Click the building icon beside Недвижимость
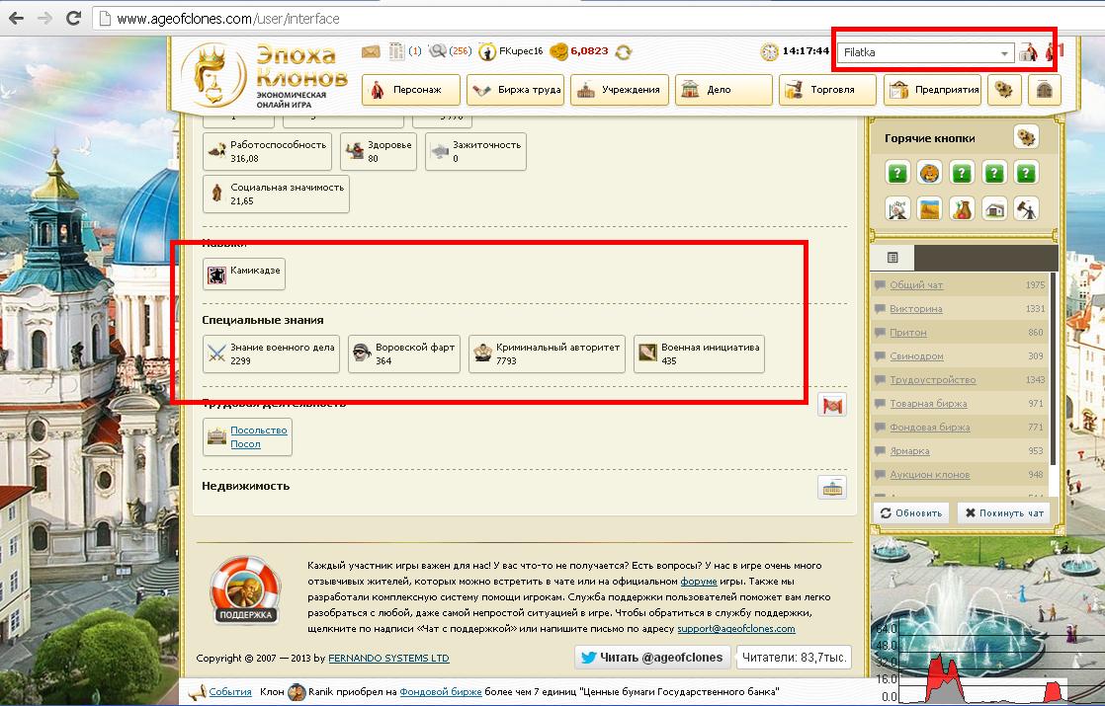Viewport: 1105px width, 706px height. (832, 487)
